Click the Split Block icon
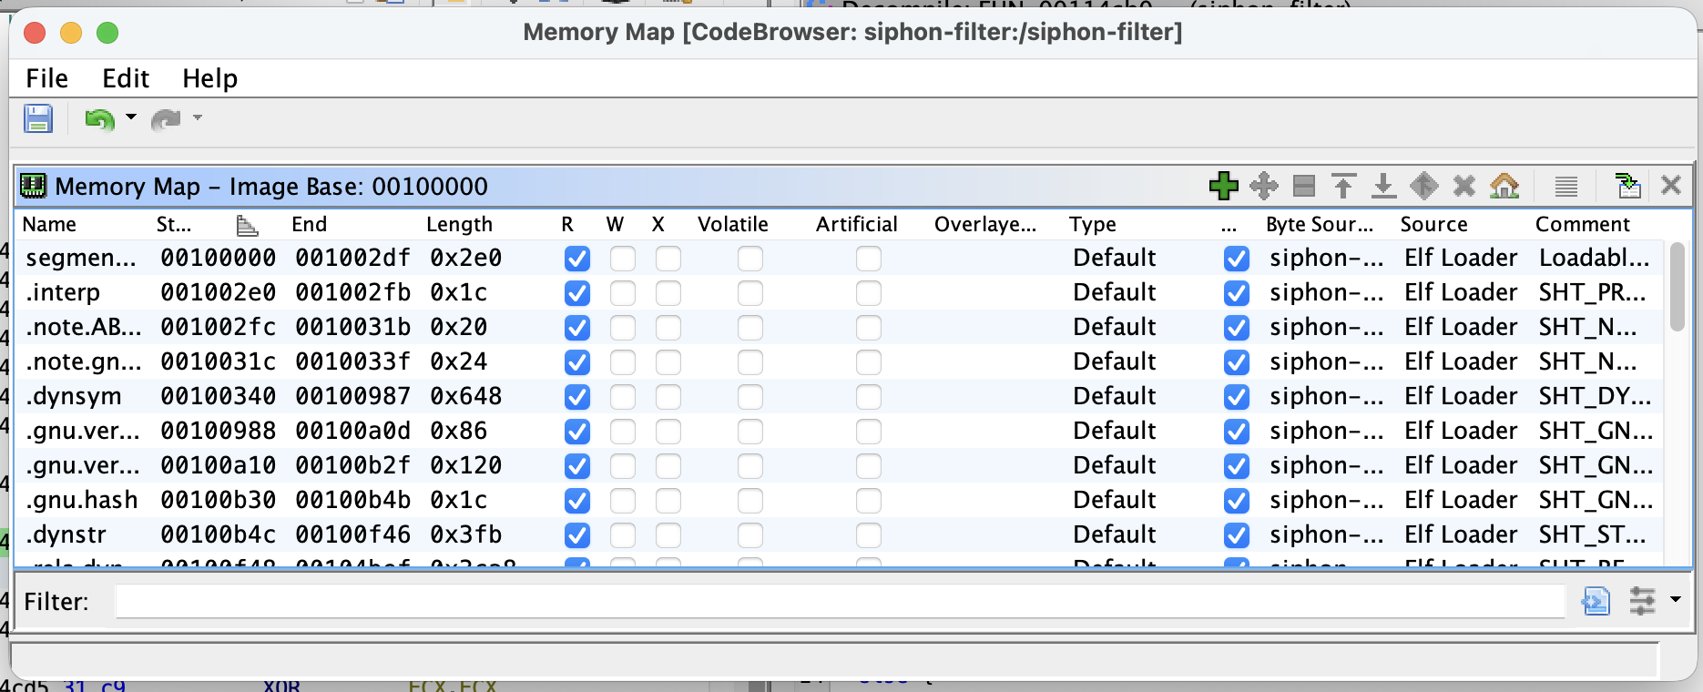Image resolution: width=1703 pixels, height=692 pixels. coord(1304,186)
